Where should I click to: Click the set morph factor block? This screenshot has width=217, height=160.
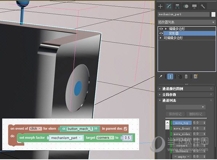click(x=32, y=137)
